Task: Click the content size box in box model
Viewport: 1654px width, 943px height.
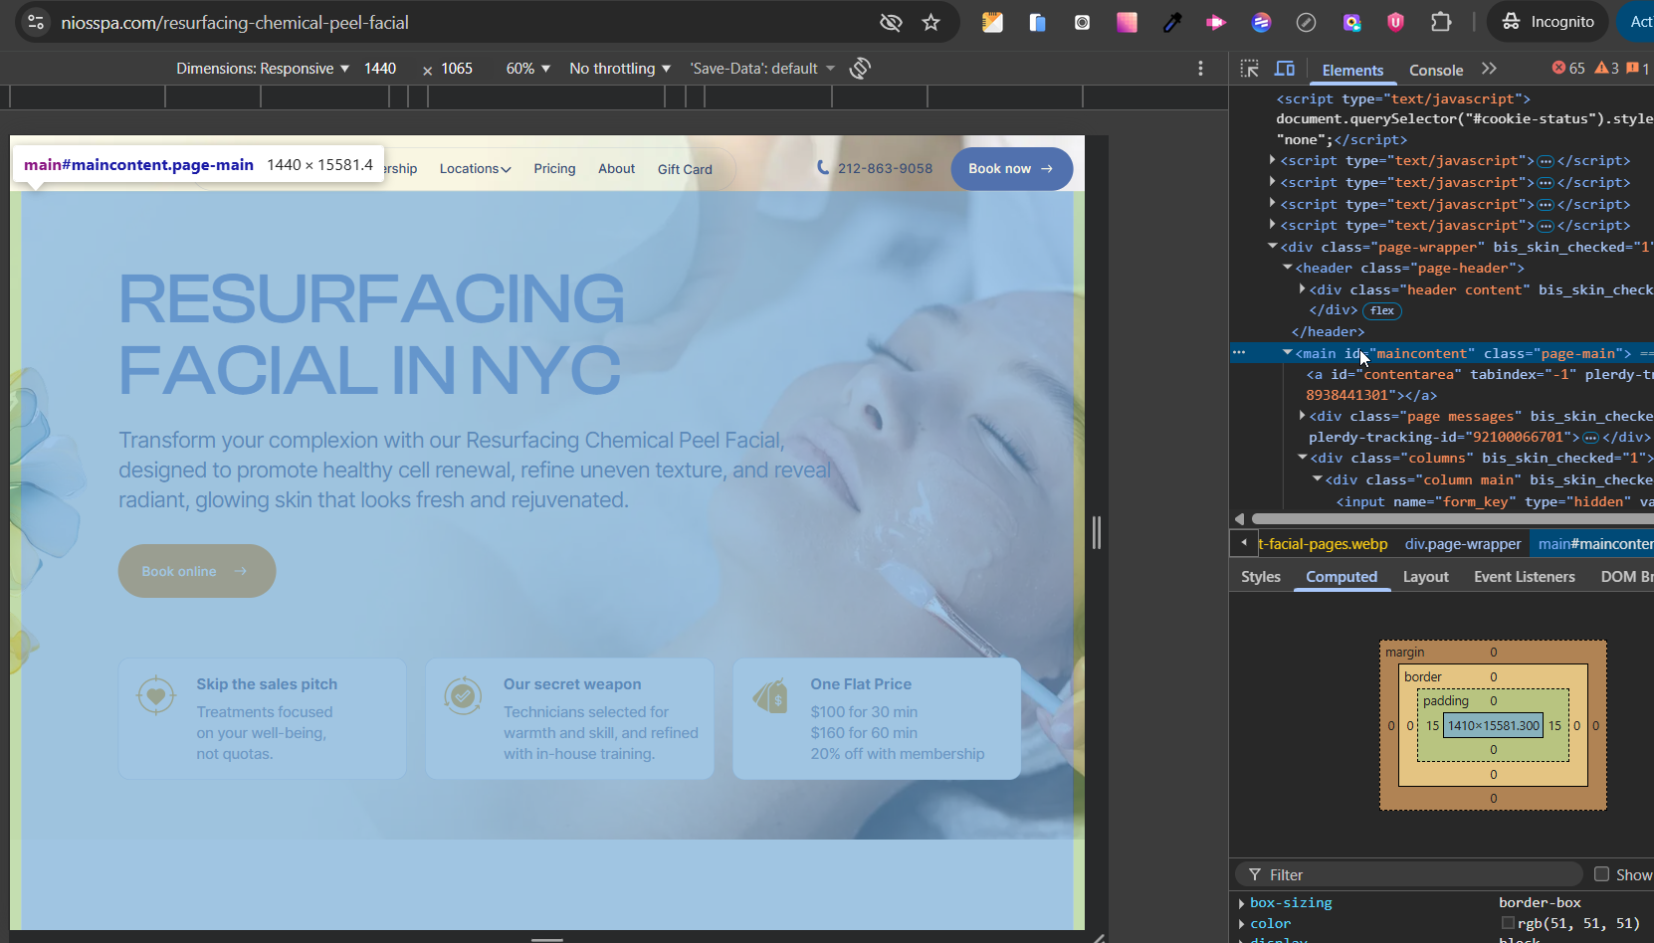Action: pos(1493,725)
